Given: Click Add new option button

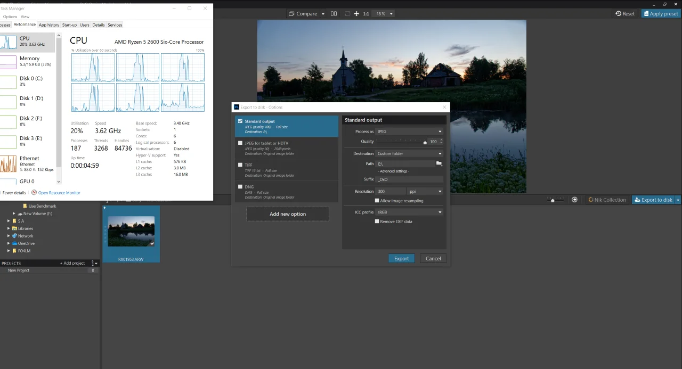Looking at the screenshot, I should (x=288, y=214).
